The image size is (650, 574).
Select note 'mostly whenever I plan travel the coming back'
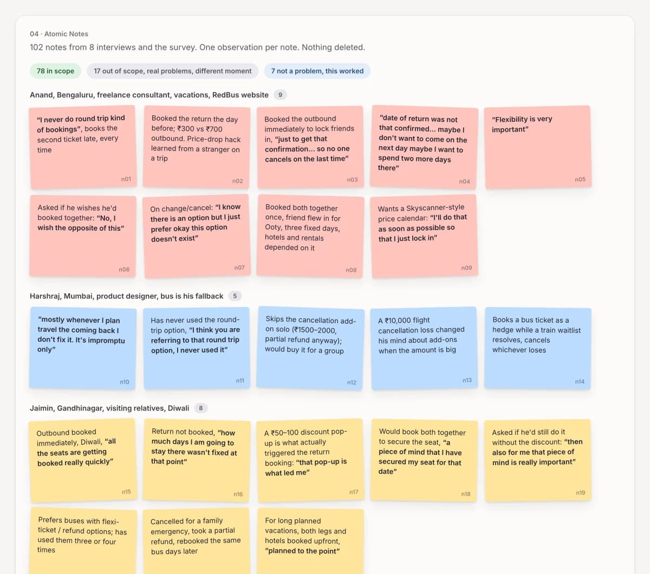(x=82, y=348)
